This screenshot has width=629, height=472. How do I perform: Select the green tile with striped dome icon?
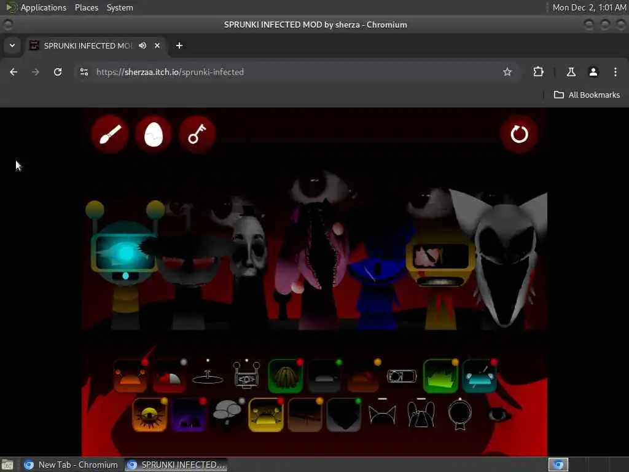tap(285, 376)
